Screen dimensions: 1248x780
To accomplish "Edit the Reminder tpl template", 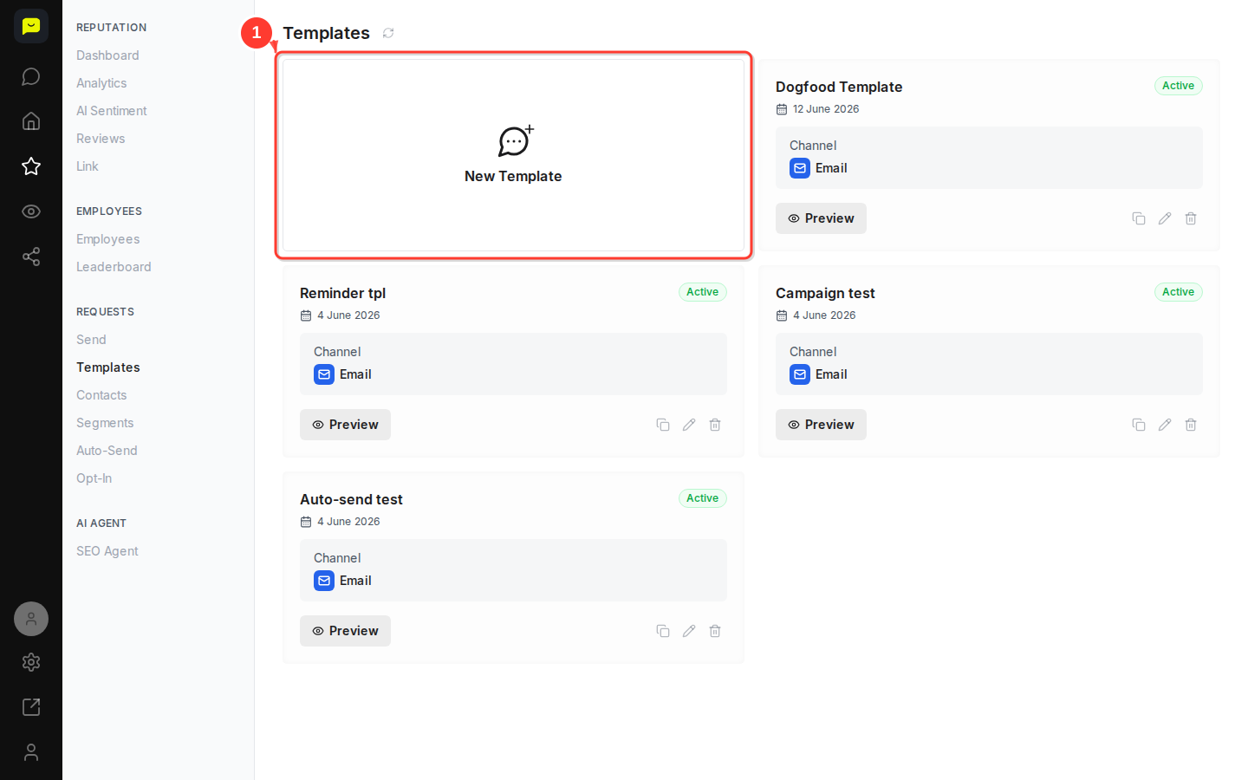I will pyautogui.click(x=689, y=425).
